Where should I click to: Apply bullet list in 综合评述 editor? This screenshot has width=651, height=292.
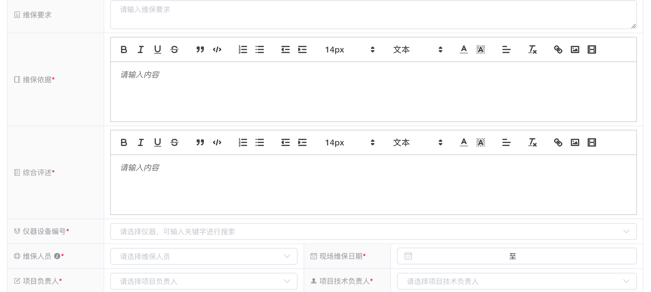[259, 142]
